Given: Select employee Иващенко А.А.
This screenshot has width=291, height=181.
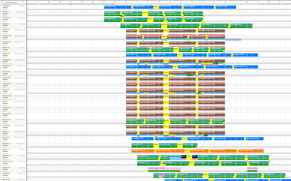Looking at the screenshot, I should 7,54.
